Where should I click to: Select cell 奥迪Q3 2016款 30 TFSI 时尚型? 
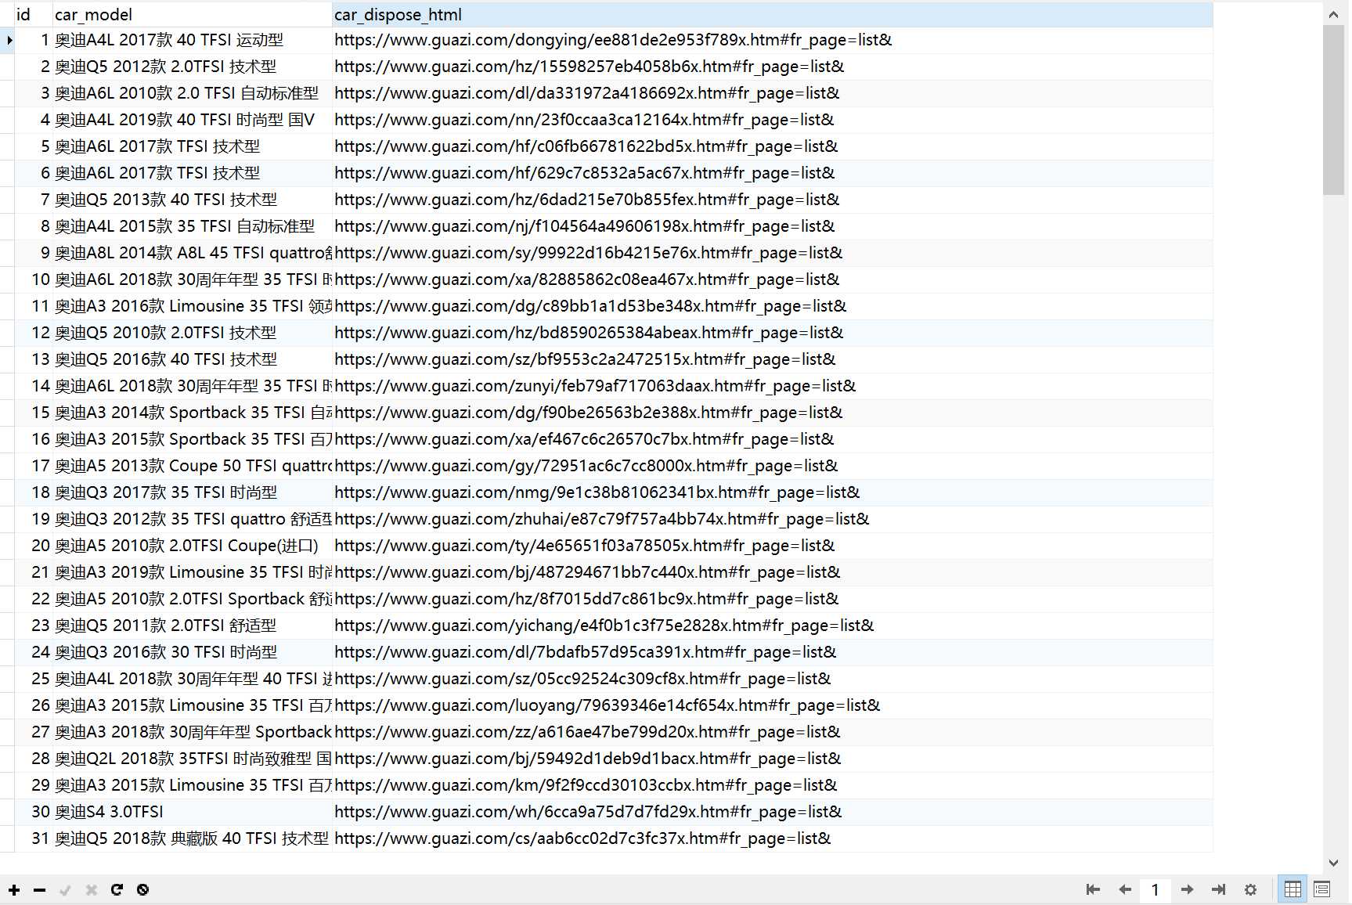click(x=192, y=652)
